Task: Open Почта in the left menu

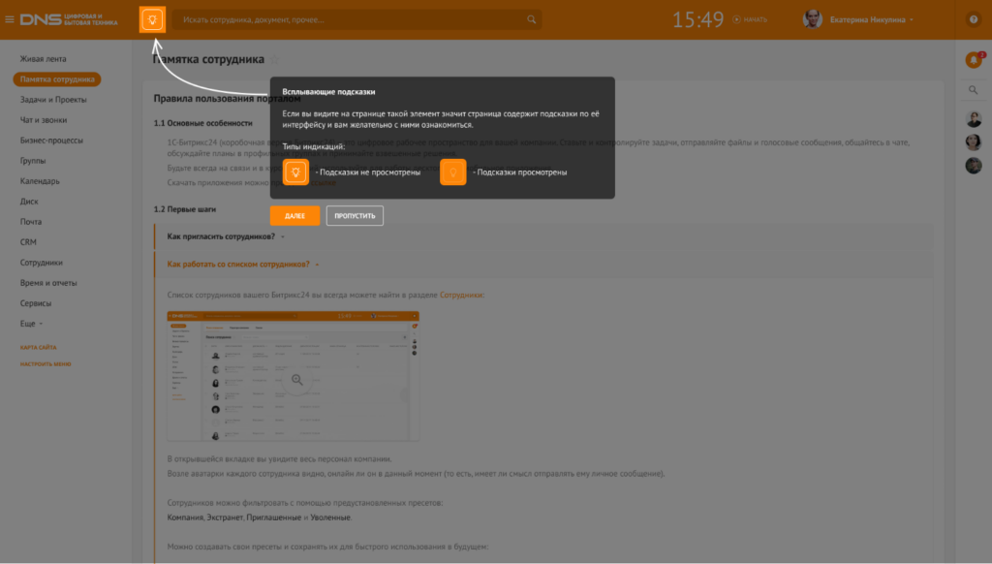Action: coord(31,222)
